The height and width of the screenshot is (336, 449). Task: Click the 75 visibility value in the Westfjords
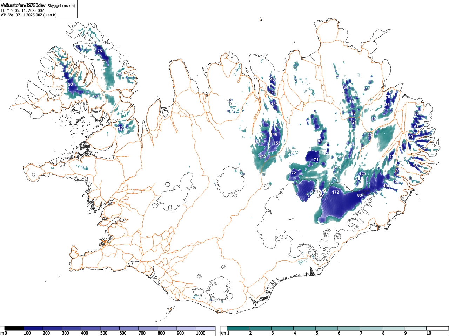(x=100, y=51)
